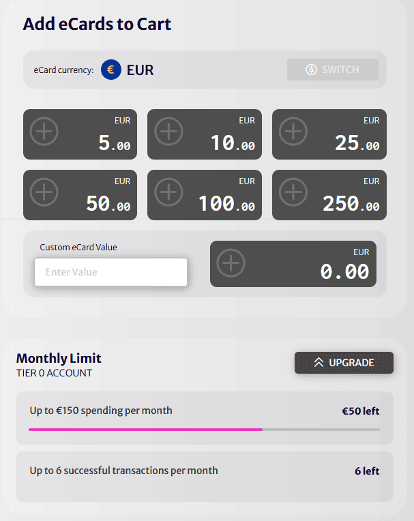414x521 pixels.
Task: Click the double chevron icon on UPGRADE
Action: coord(319,363)
